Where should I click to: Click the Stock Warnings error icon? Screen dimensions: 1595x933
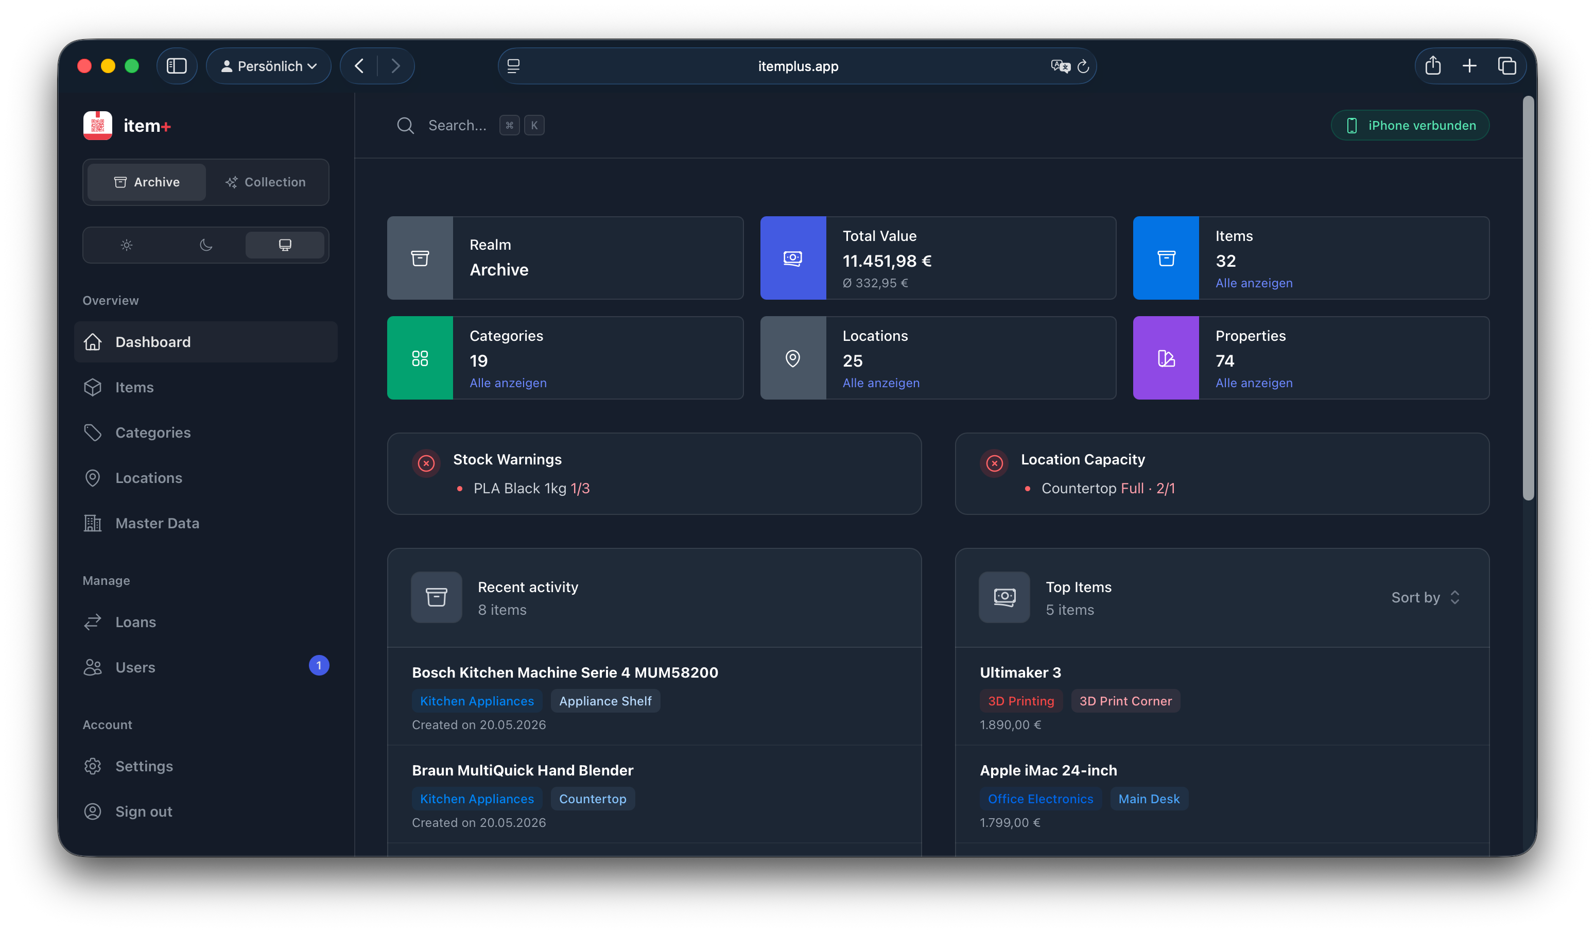click(x=426, y=463)
